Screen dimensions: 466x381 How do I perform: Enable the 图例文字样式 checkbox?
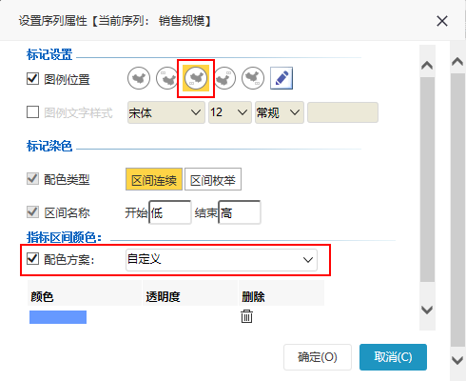(32, 112)
